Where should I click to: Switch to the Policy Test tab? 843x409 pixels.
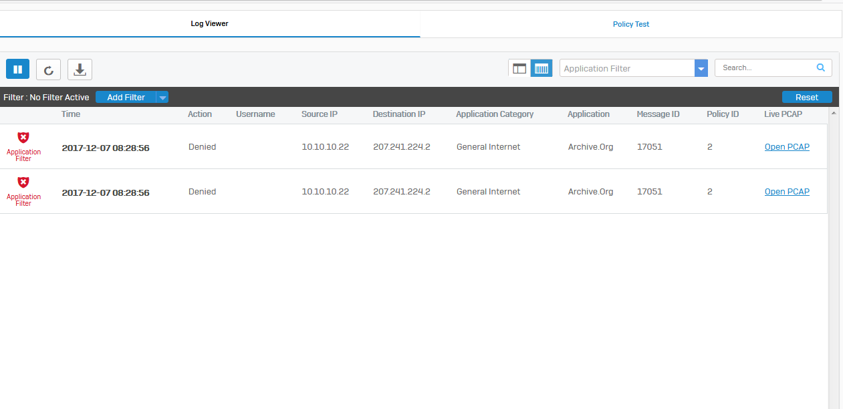pos(630,24)
